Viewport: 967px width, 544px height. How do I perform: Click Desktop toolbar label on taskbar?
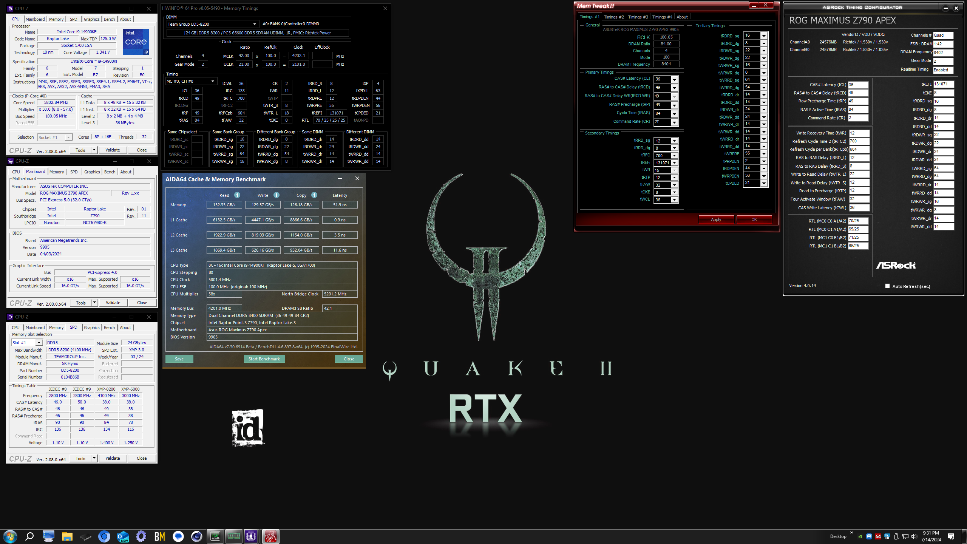838,536
